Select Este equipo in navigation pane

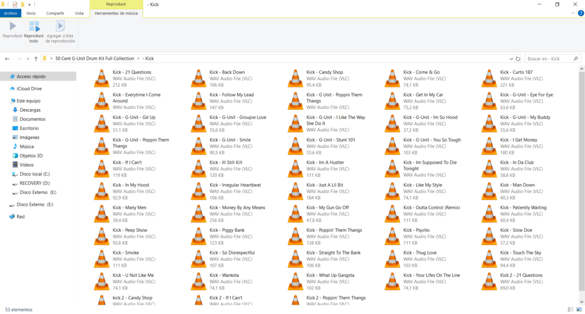pyautogui.click(x=29, y=101)
